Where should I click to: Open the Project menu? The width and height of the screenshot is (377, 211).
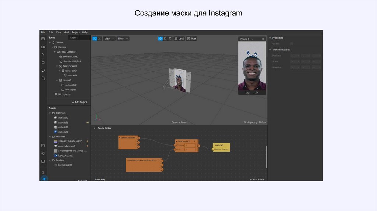pos(75,32)
